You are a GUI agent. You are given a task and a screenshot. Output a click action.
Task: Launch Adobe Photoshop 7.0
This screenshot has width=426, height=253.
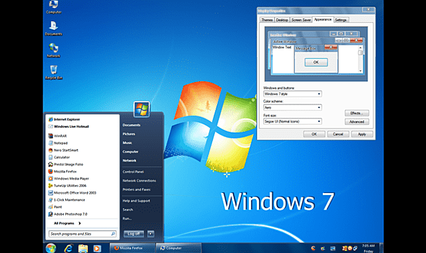(68, 214)
